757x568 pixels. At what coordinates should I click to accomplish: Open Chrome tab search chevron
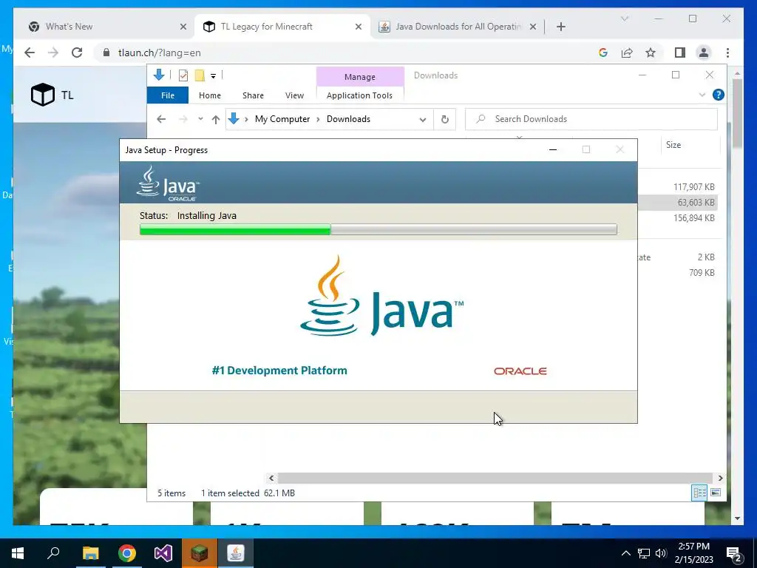coord(624,18)
